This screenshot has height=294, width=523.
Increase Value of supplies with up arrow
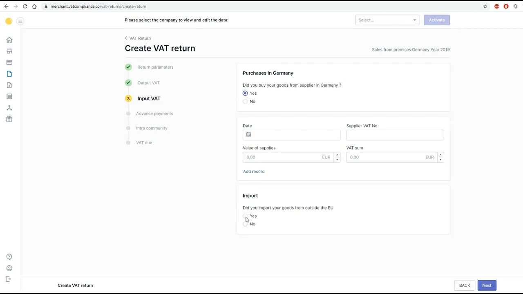pyautogui.click(x=337, y=155)
